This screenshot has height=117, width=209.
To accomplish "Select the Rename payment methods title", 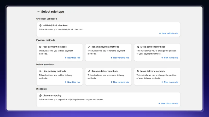I will (105, 47).
